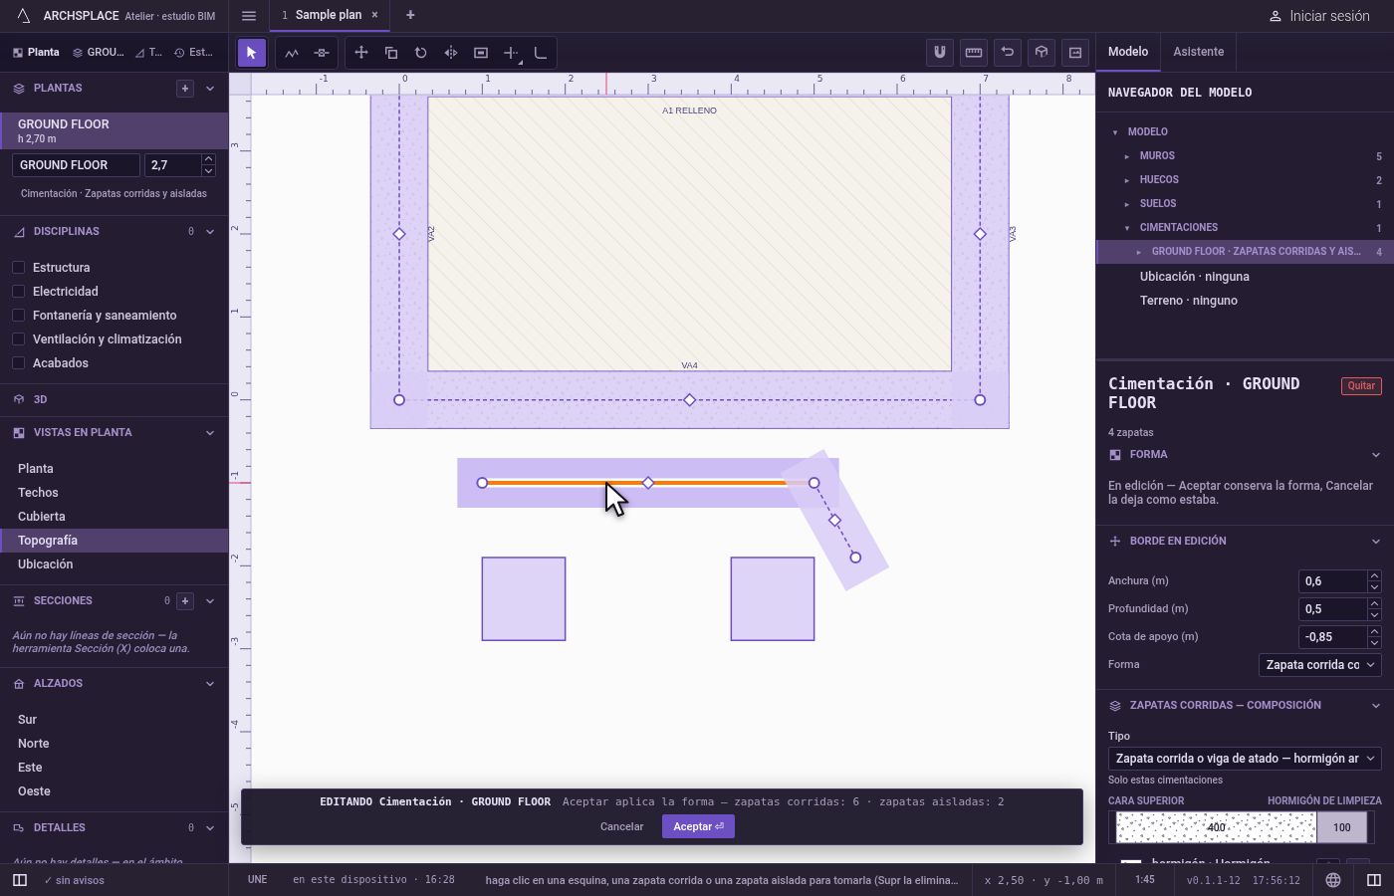Enable the Estructura discipline checkbox
This screenshot has width=1394, height=896.
[18, 268]
